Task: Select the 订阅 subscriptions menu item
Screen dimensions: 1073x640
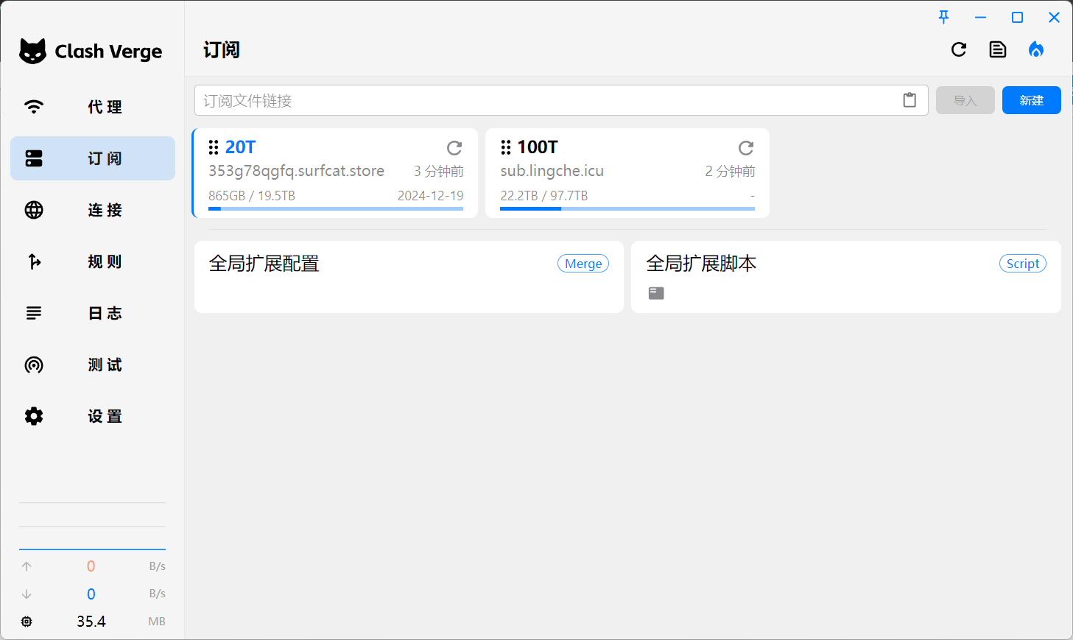Action: click(93, 158)
